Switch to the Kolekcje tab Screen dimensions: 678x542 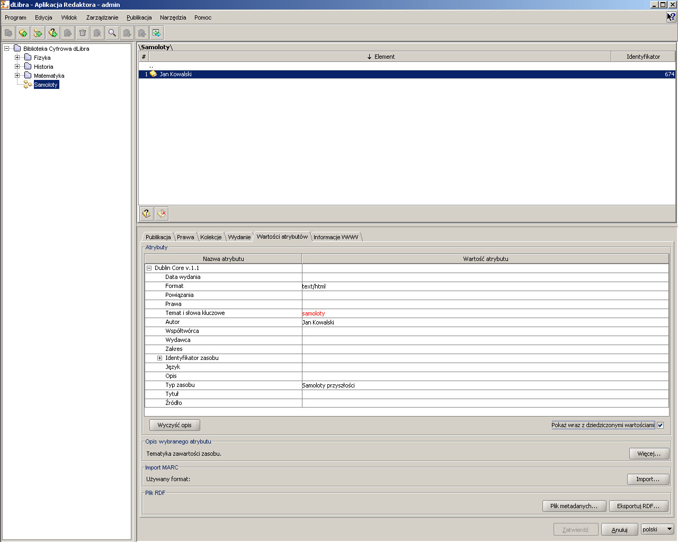(x=211, y=237)
